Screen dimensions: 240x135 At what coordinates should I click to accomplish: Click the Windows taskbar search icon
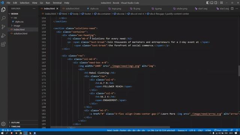pyautogui.click(x=7, y=133)
